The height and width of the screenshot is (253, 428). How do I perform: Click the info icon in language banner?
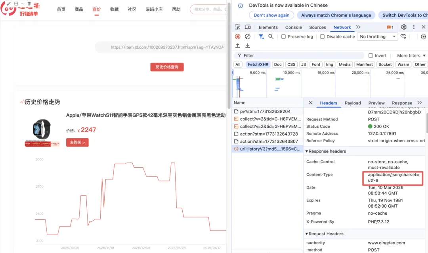click(241, 6)
